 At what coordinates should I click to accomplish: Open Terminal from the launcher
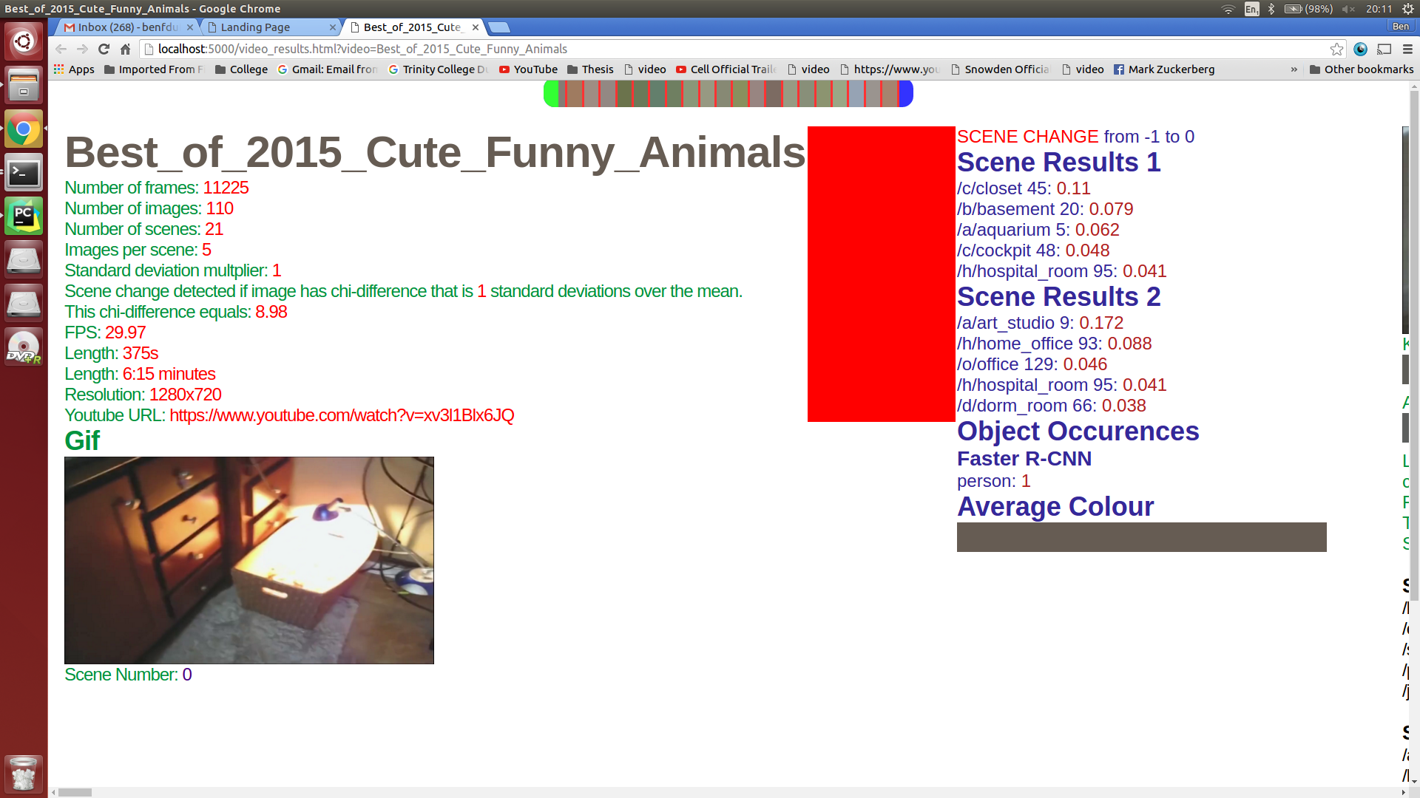pos(24,173)
